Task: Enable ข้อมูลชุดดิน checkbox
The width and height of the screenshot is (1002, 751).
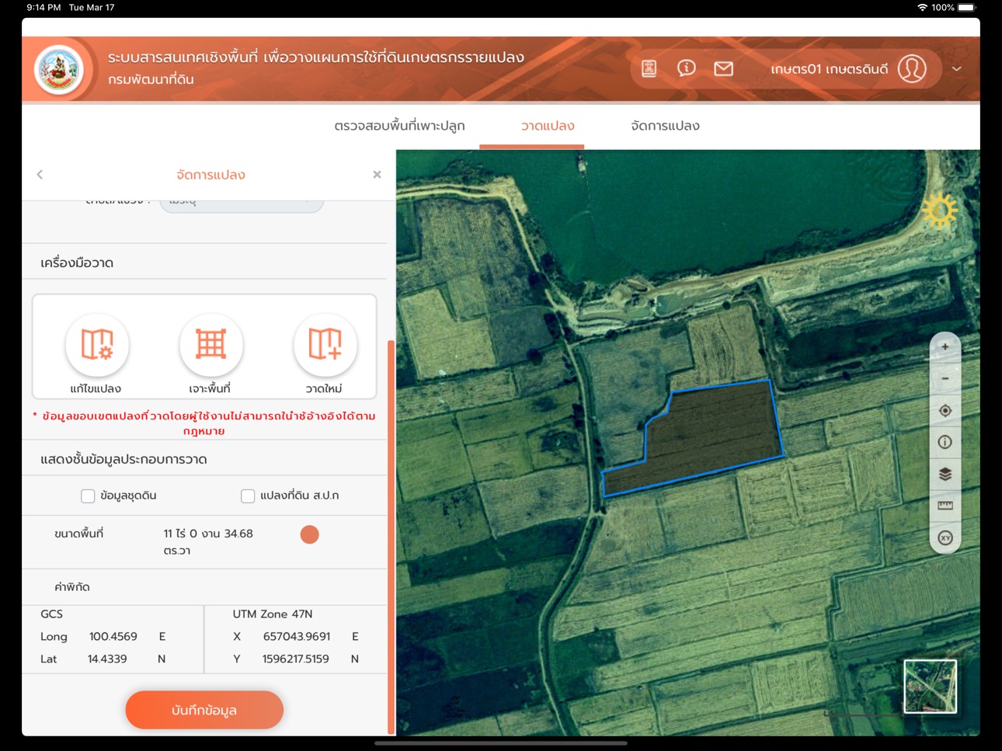Action: pyautogui.click(x=88, y=495)
